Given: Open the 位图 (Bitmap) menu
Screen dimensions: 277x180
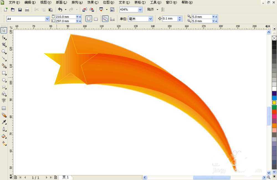Looking at the screenshot, I should (108, 2).
